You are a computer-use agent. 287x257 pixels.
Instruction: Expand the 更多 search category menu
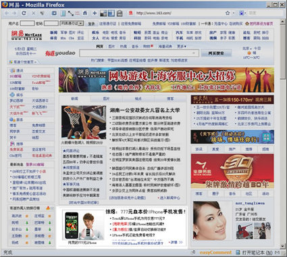[x=182, y=47]
